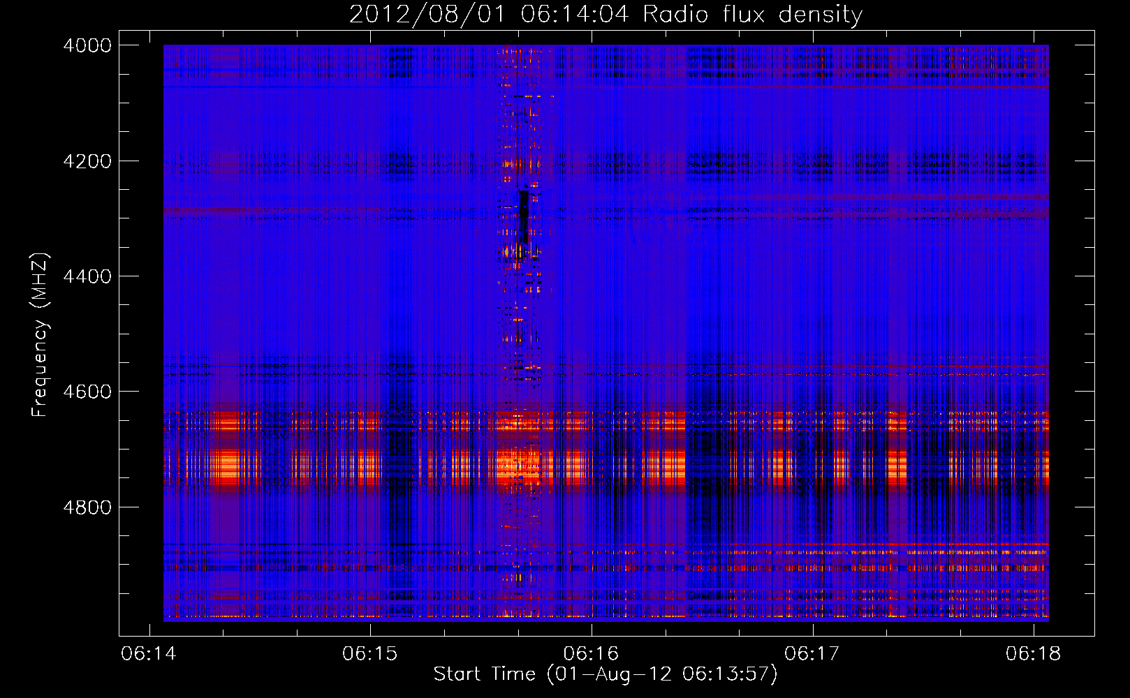This screenshot has width=1130, height=698.
Task: Click the 06:17 time tick label
Action: pyautogui.click(x=812, y=654)
